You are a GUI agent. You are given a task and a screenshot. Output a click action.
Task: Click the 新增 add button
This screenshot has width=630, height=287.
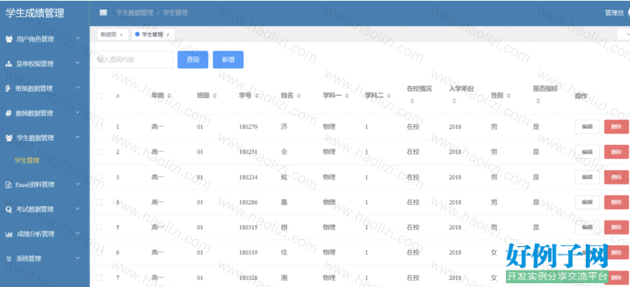tap(228, 60)
